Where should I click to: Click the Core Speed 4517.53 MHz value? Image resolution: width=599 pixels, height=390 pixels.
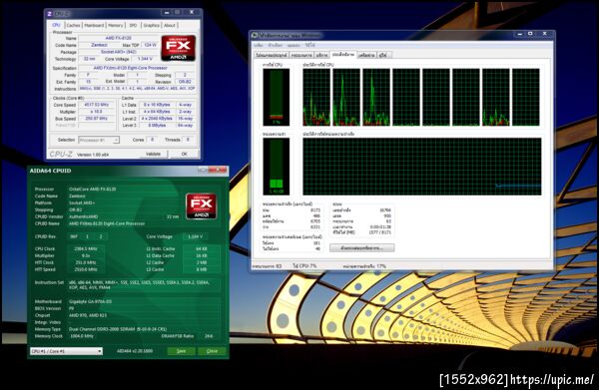tap(96, 105)
